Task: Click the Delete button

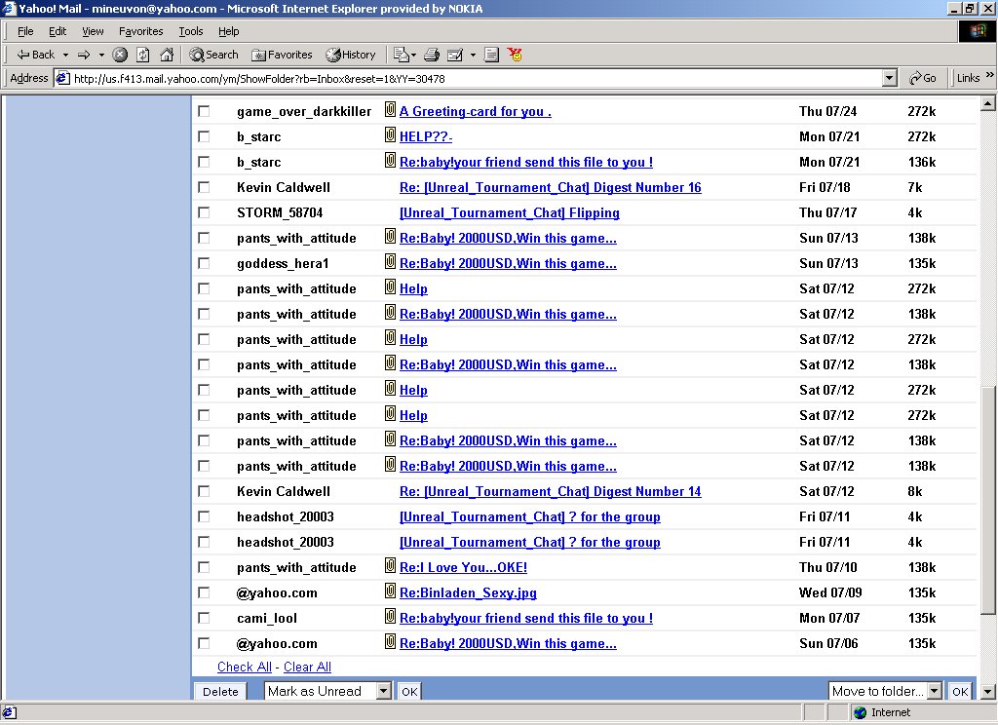Action: pos(220,691)
